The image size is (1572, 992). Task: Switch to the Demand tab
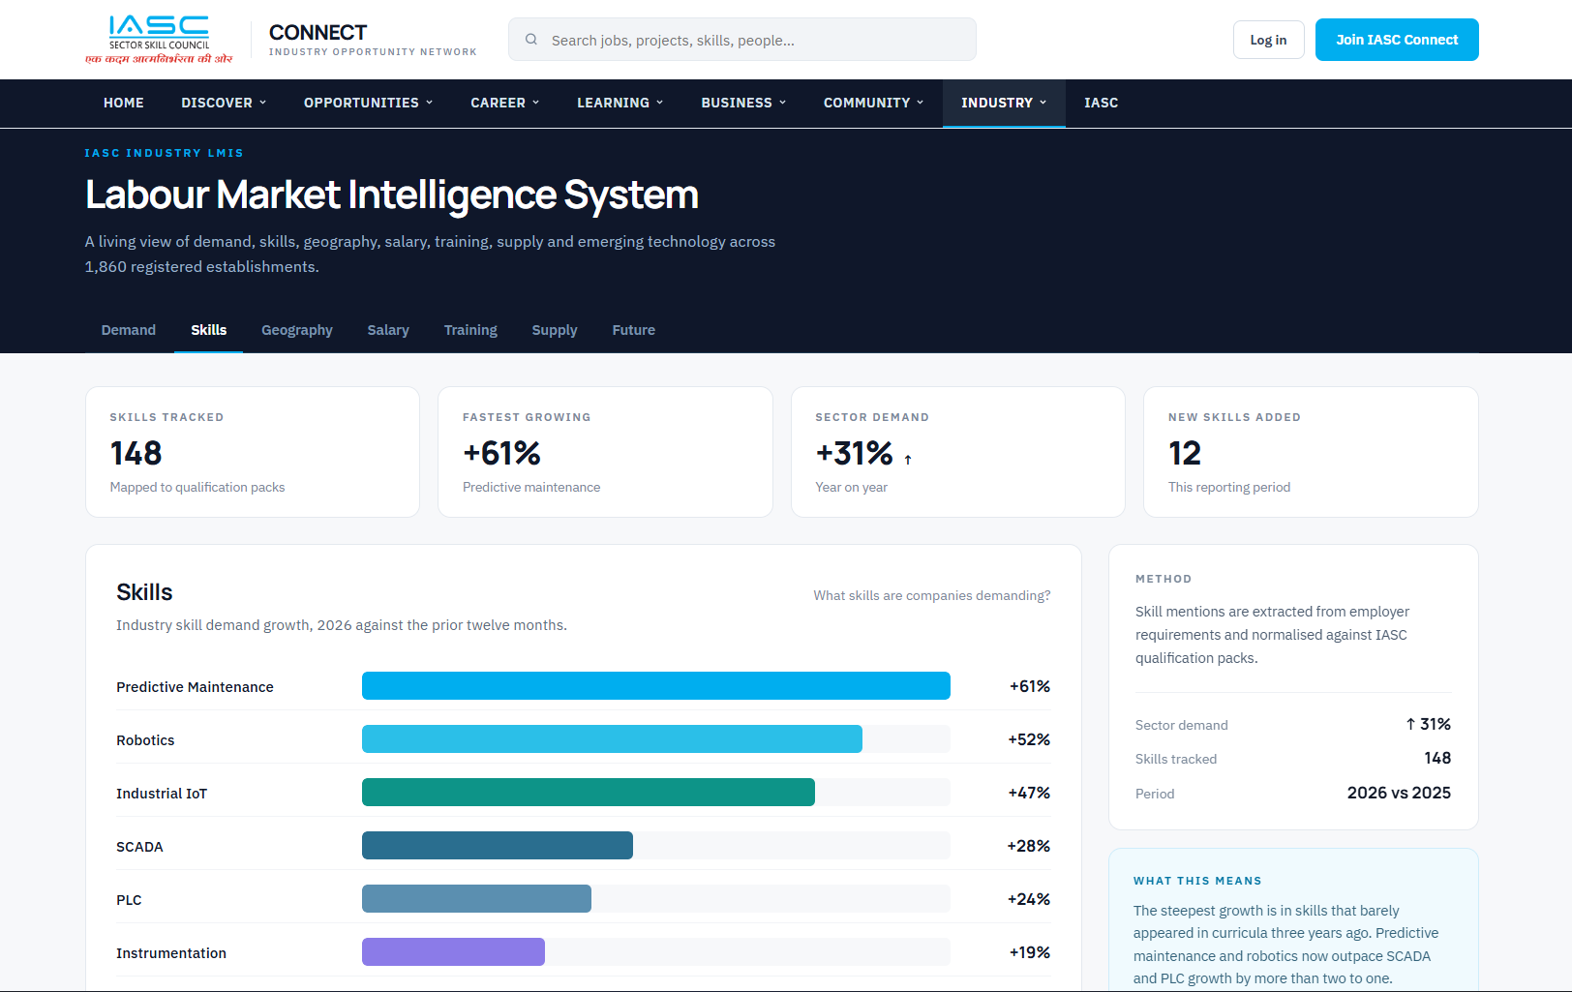pyautogui.click(x=129, y=330)
